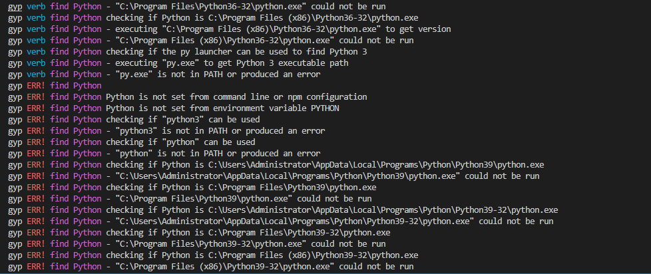This screenshot has height=274, width=651.
Task: Click the line saying "python" is not in PATH
Action: tap(164, 154)
